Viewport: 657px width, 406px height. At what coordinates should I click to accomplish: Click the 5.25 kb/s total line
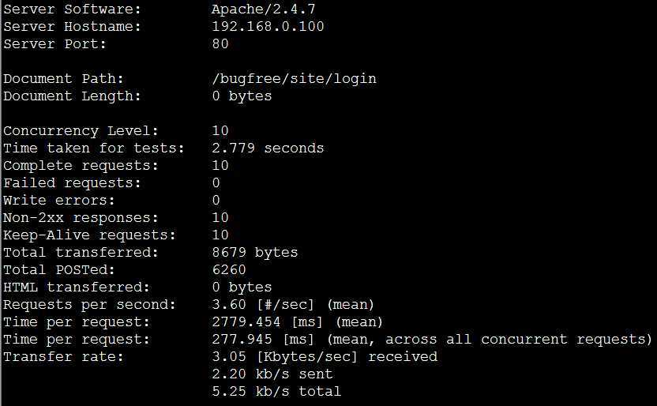[276, 392]
